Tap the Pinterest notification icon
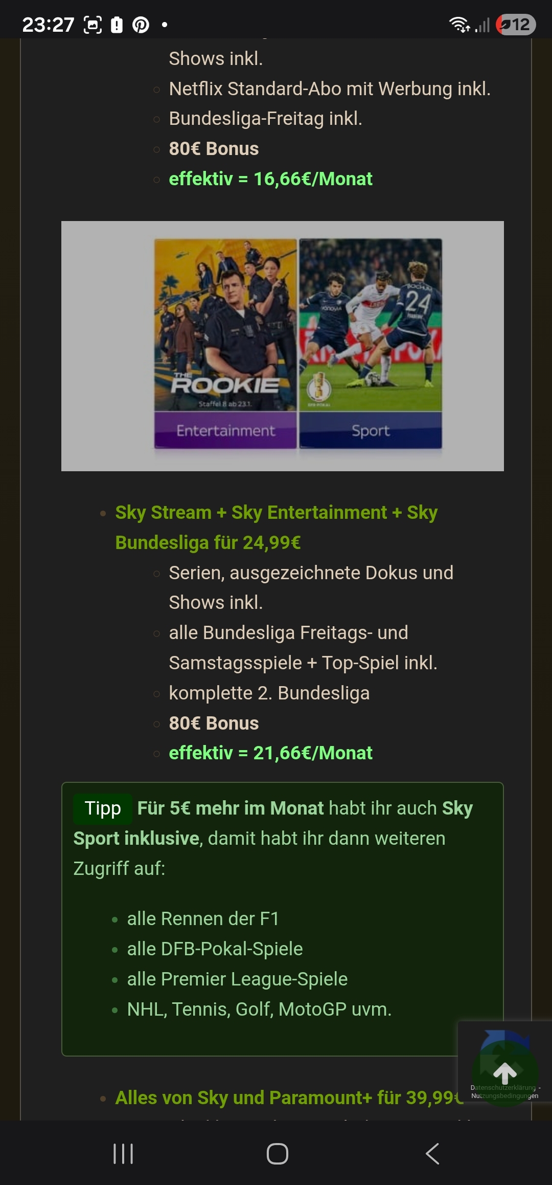552x1185 pixels. point(141,25)
